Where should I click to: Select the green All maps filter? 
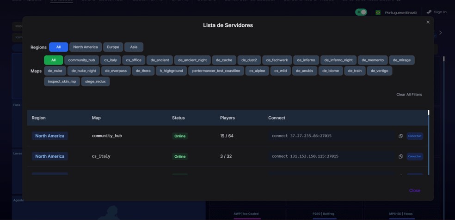(53, 60)
